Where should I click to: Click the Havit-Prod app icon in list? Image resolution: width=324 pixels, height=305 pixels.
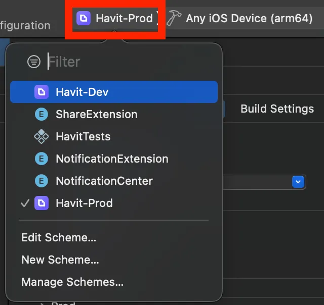pyautogui.click(x=41, y=203)
